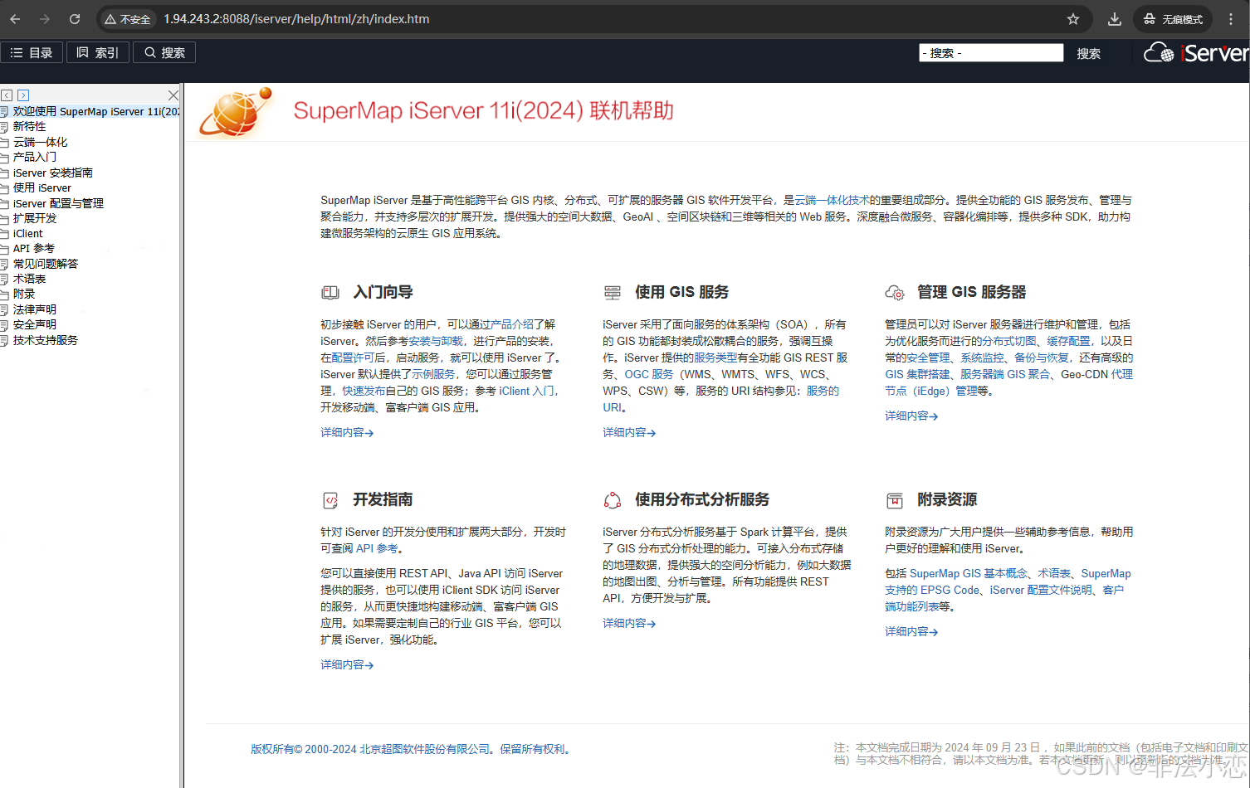
Task: Click the 使用分布式分析服务 section icon
Action: [x=613, y=500]
